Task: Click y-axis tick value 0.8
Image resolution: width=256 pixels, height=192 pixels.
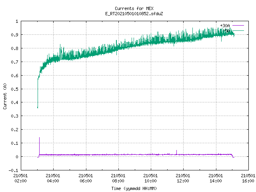Action: (x=14, y=48)
